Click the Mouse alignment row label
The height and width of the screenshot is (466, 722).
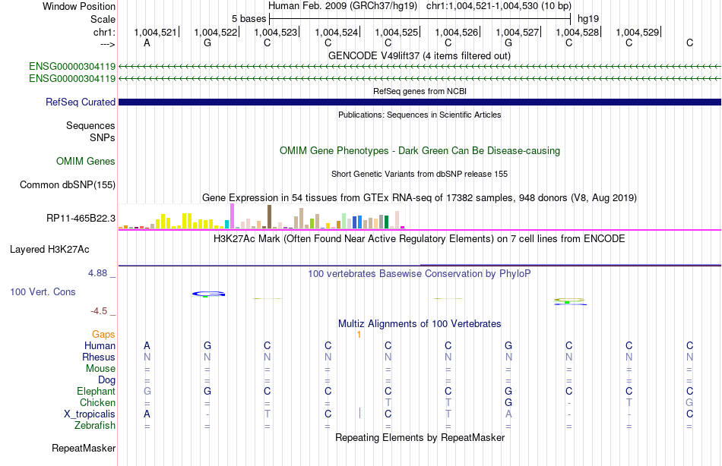point(100,369)
